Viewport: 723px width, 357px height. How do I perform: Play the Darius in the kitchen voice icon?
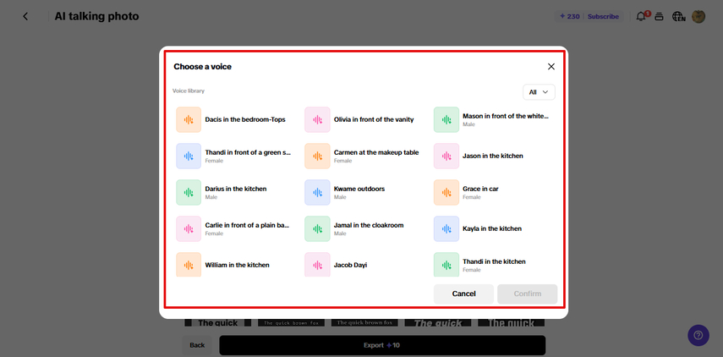pos(189,192)
